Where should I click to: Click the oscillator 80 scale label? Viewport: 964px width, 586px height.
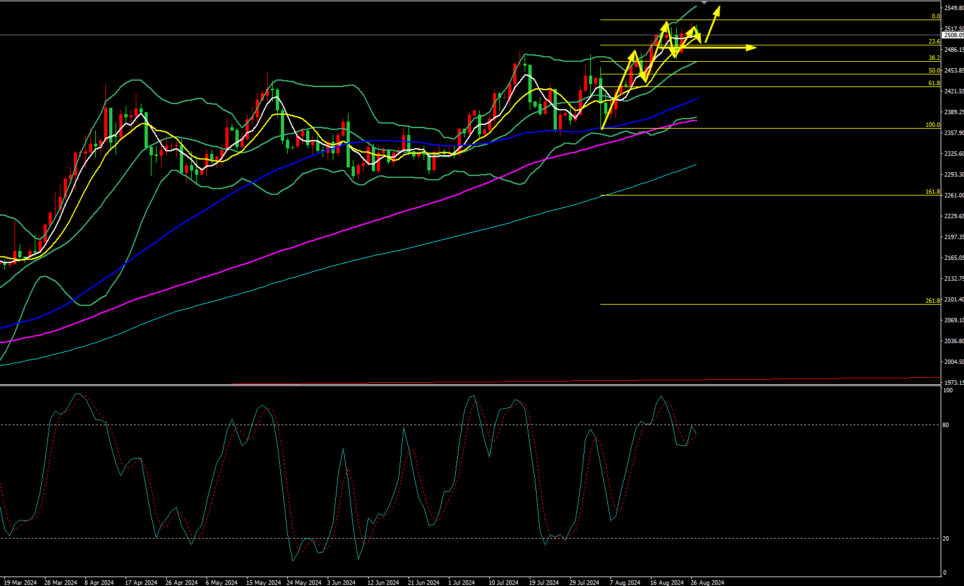click(x=946, y=425)
